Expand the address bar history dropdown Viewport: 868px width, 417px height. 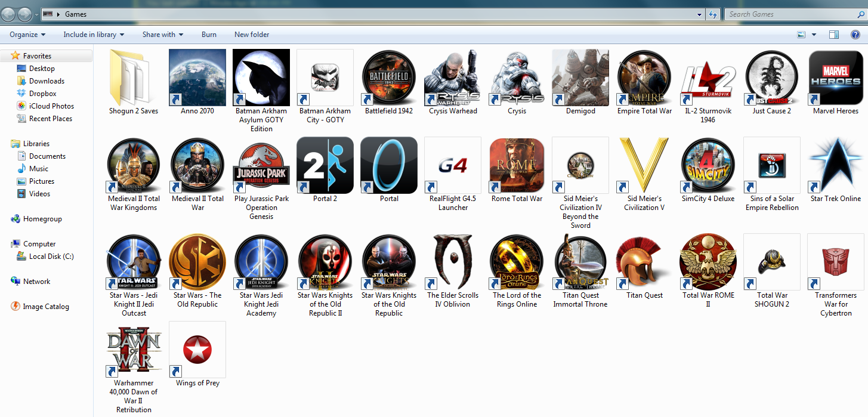click(700, 14)
